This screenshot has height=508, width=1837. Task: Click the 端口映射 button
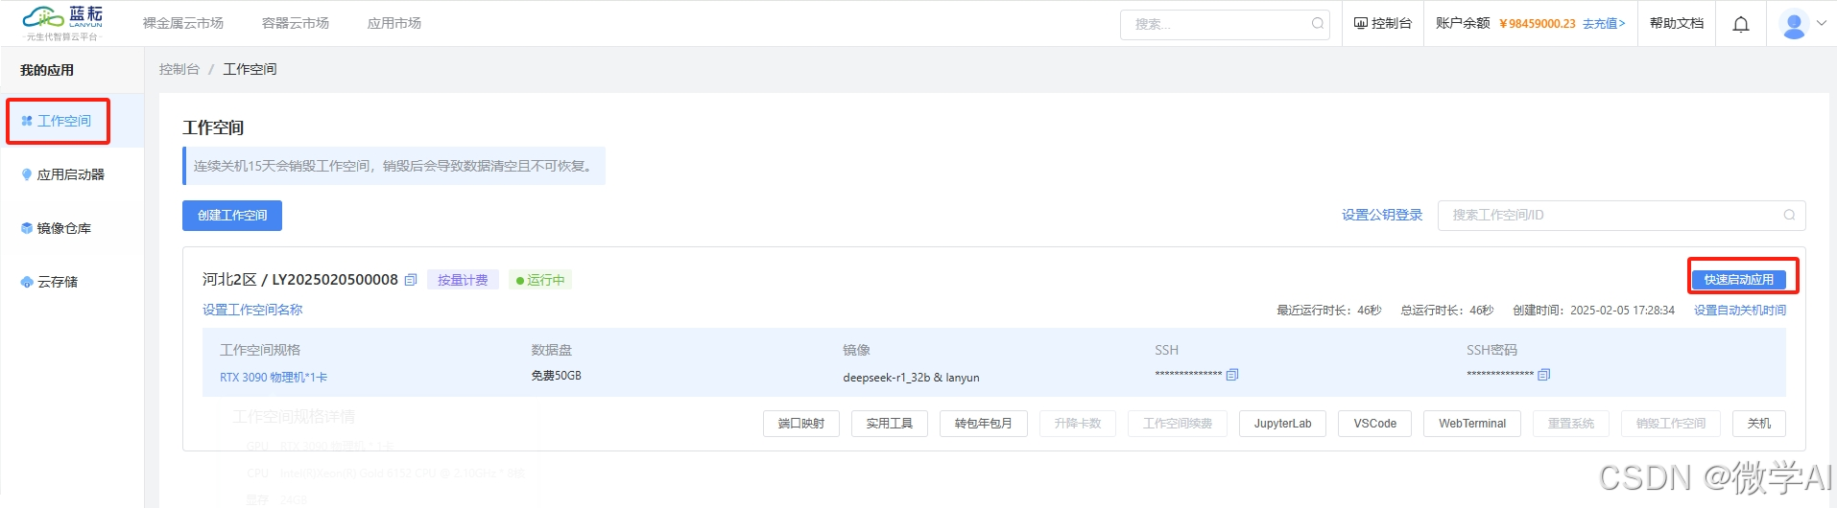pyautogui.click(x=801, y=424)
